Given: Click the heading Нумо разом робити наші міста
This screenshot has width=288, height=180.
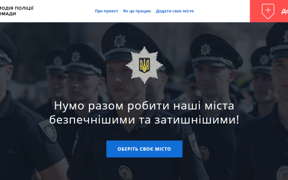Looking at the screenshot, I should (144, 106).
